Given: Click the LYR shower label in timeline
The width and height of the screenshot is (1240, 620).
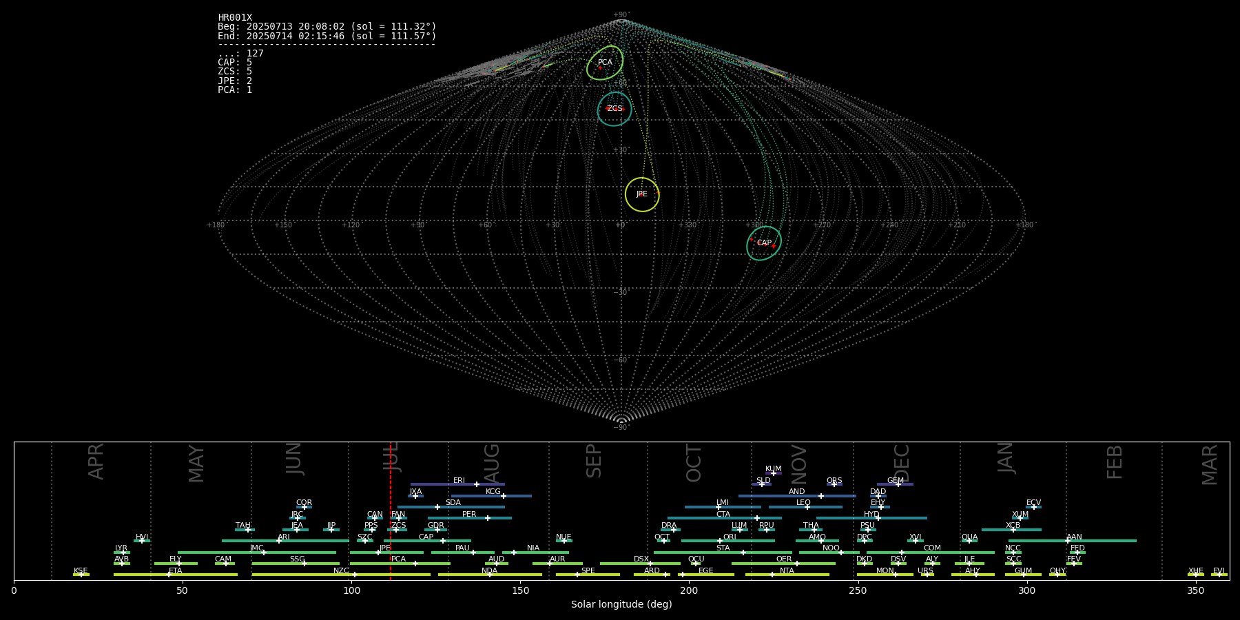Looking at the screenshot, I should [121, 548].
